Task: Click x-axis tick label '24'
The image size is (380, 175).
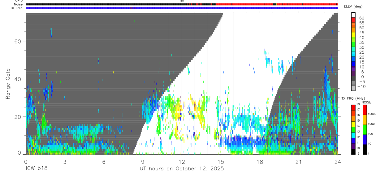Action: [338, 161]
